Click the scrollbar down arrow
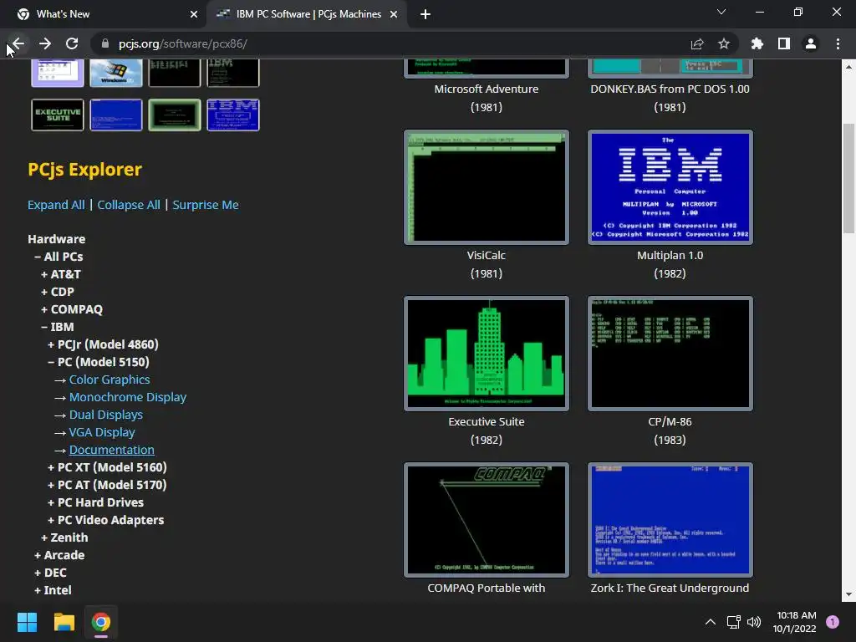Screen dimensions: 856x642 pyautogui.click(x=848, y=595)
